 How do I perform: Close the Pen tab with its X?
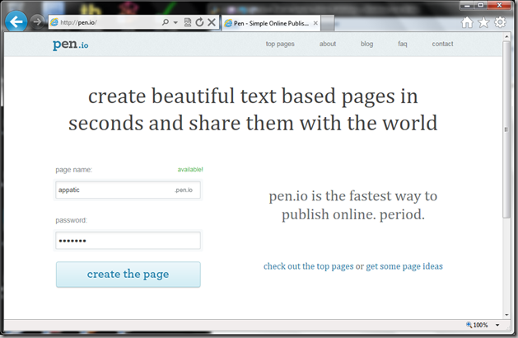coord(315,23)
